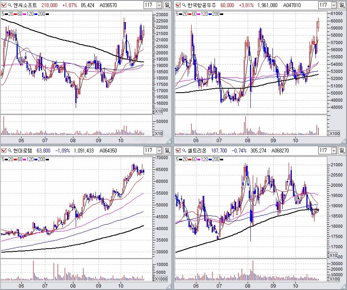347x290 pixels.
Task: Click the 117 bar count field on 한국항공우주
Action: [323, 5]
